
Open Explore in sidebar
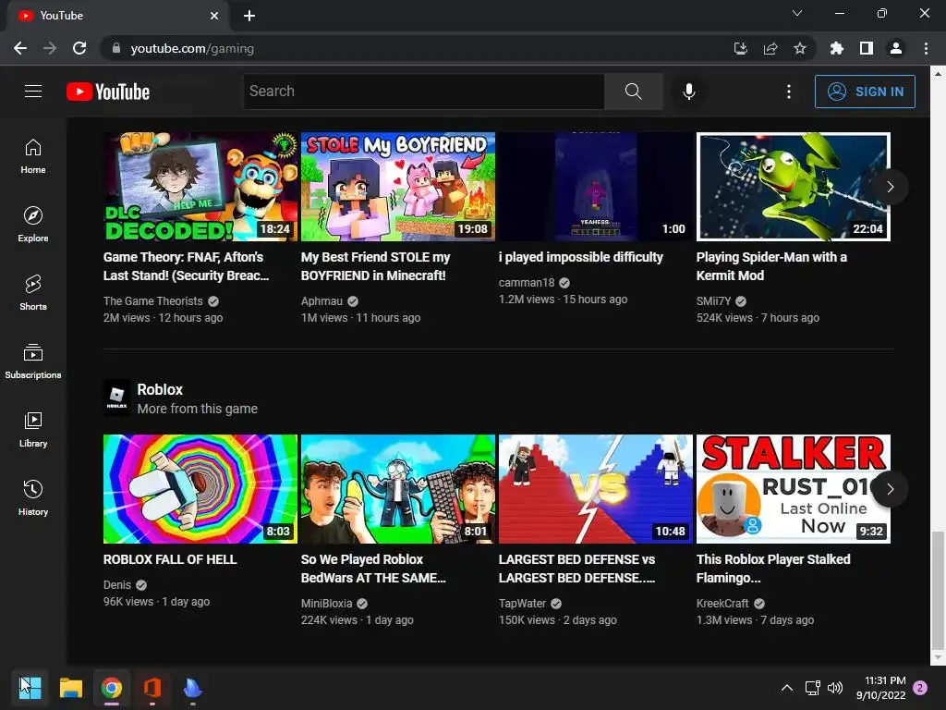[x=33, y=225]
